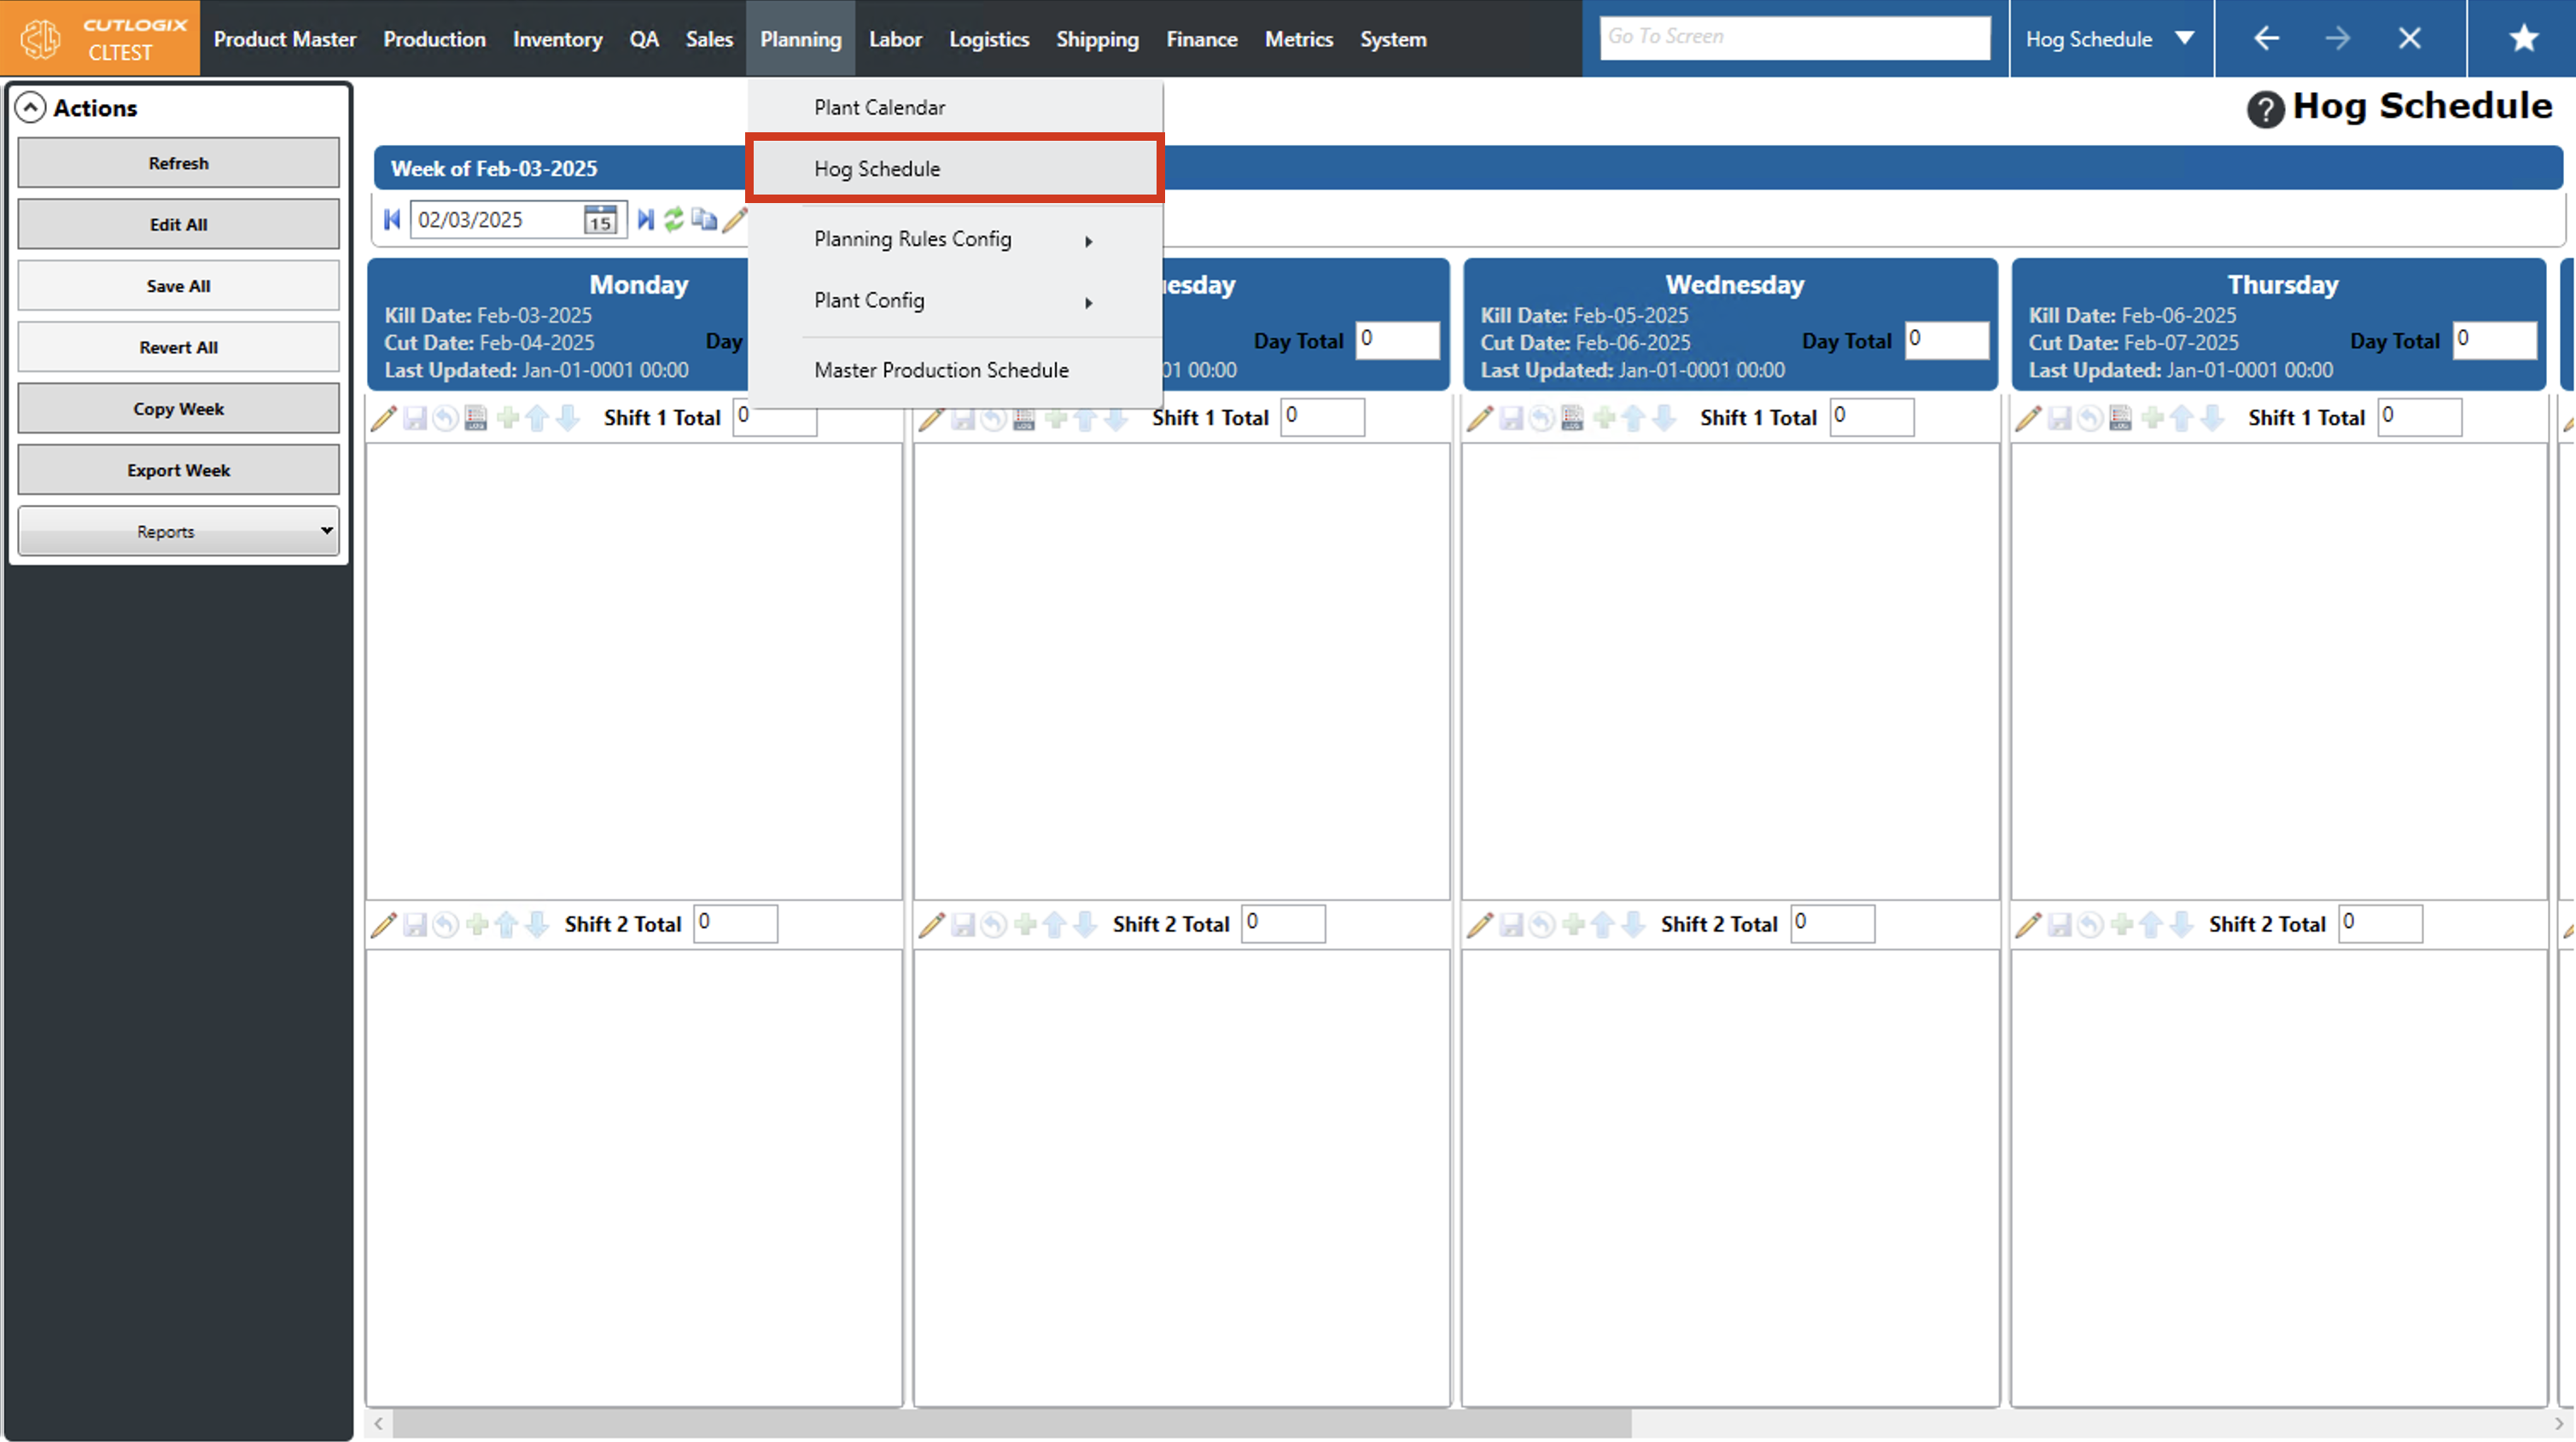The width and height of the screenshot is (2576, 1442).
Task: Open Plant Calendar from Planning menu
Action: coord(879,108)
